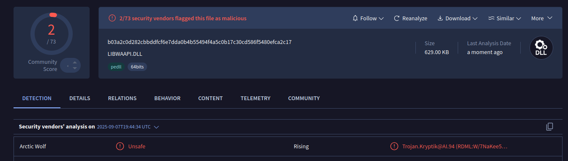The height and width of the screenshot is (161, 568).
Task: Click the Similar files icon
Action: [491, 18]
